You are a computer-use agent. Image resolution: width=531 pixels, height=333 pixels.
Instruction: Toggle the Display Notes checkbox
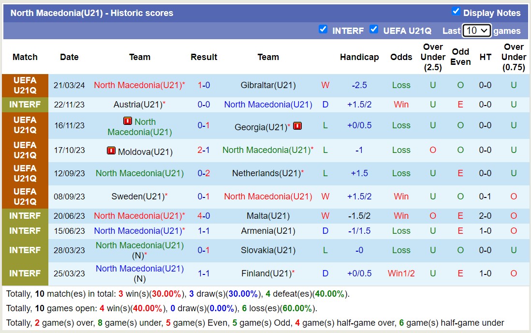pos(456,11)
